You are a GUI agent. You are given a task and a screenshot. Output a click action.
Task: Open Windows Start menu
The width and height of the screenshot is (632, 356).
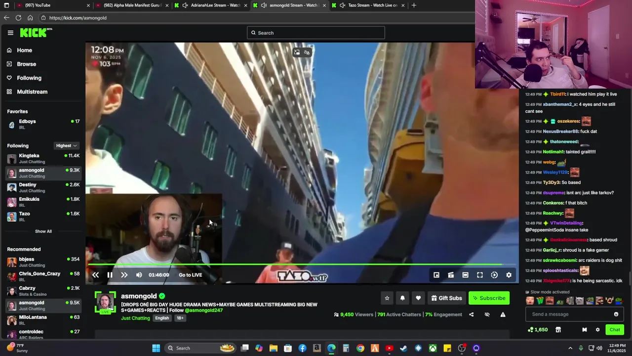coord(156,348)
